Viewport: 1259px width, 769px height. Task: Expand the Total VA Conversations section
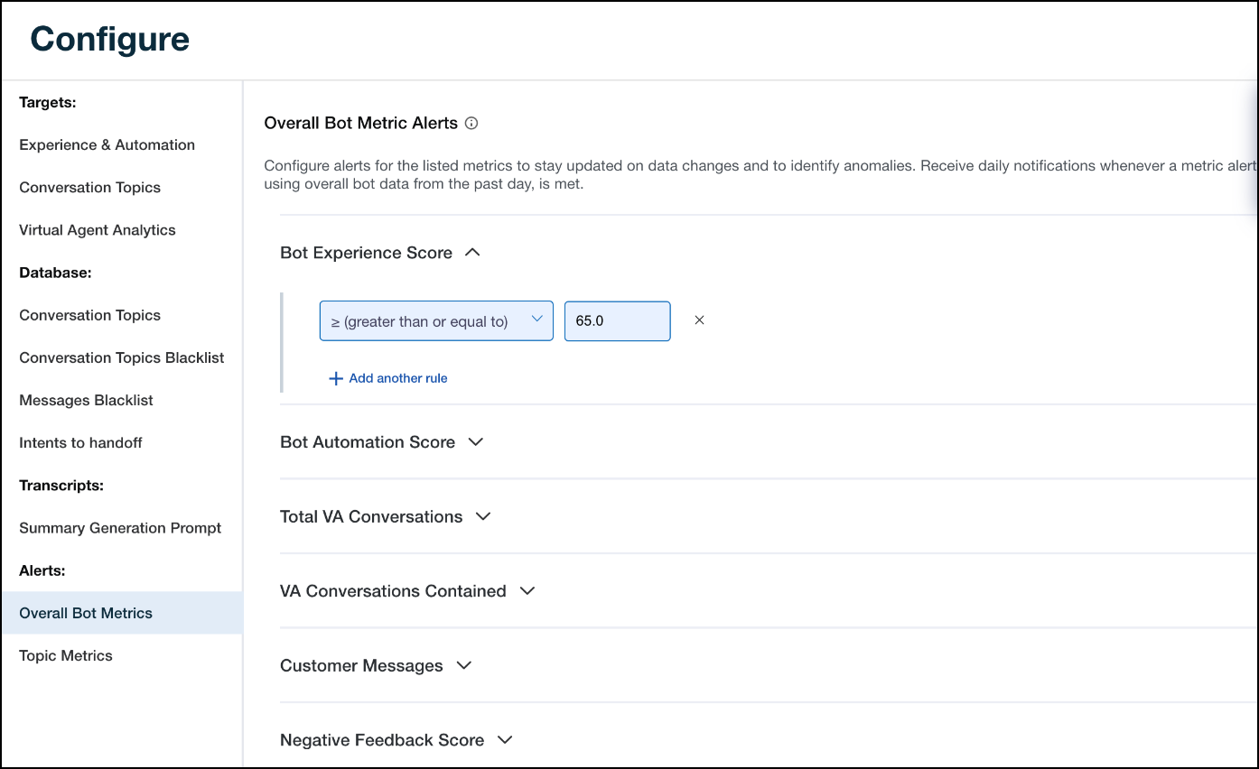point(482,517)
